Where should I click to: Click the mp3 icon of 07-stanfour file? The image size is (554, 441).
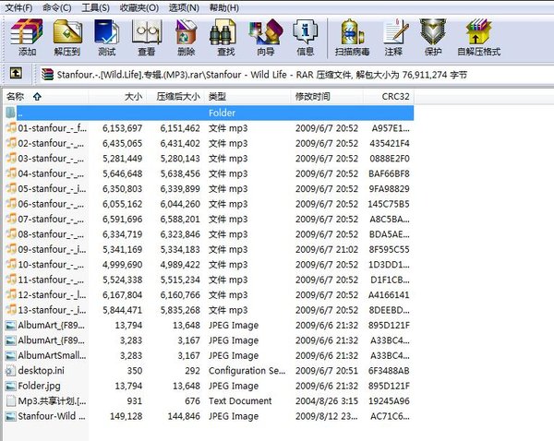click(11, 219)
